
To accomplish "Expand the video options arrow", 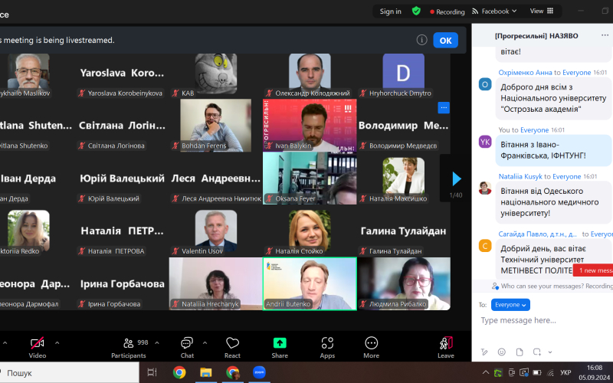I will (x=57, y=342).
